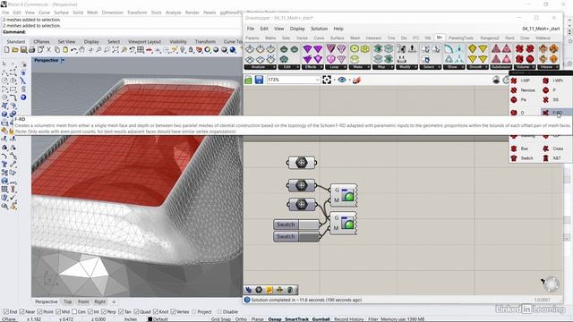Image resolution: width=573 pixels, height=322 pixels.
Task: Expand the Show panel in Grasshopper ribbon
Action: tap(454, 67)
